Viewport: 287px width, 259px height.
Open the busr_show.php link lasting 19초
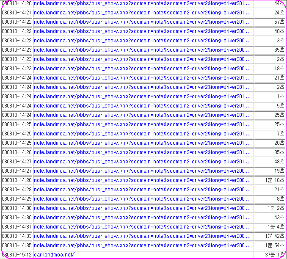click(x=141, y=171)
